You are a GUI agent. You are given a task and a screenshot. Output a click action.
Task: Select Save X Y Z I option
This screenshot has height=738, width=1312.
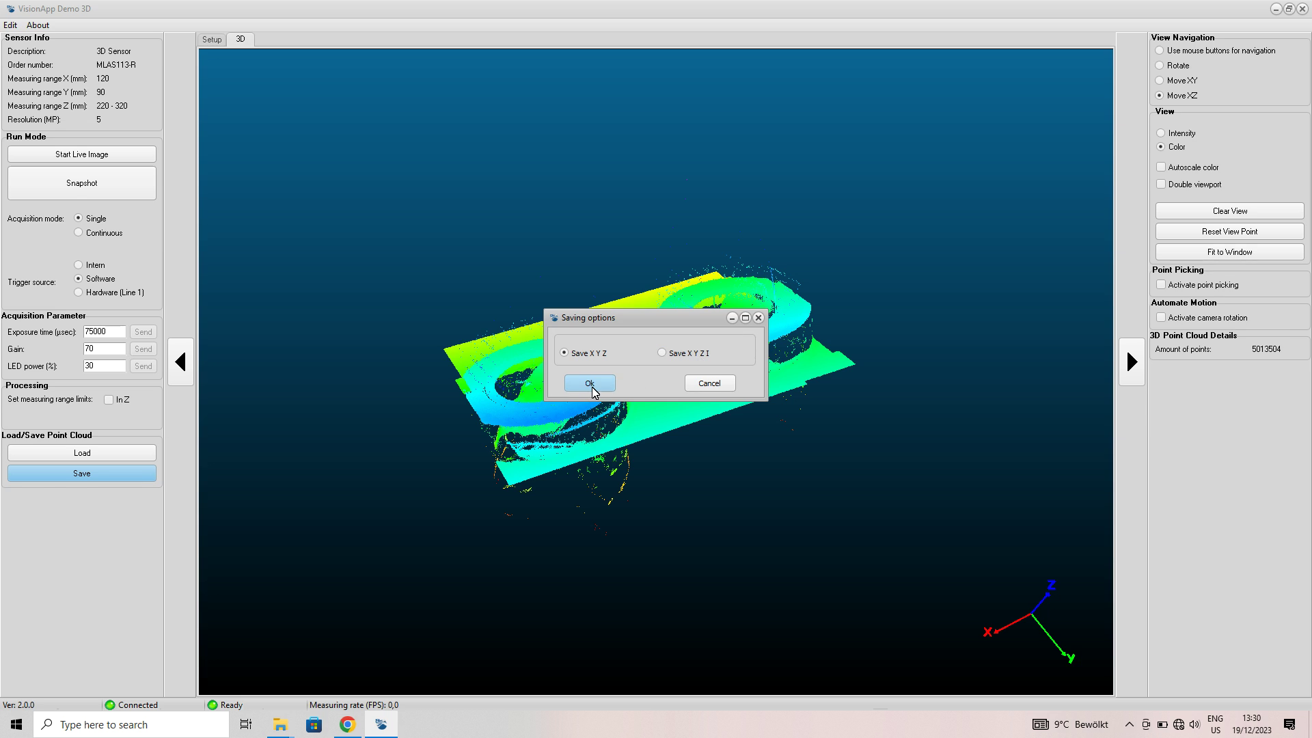pos(661,353)
